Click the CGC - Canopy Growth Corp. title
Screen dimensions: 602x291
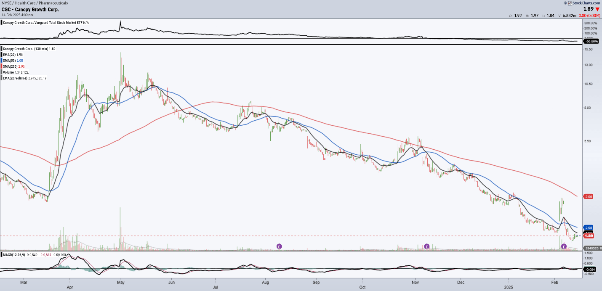(x=30, y=9)
